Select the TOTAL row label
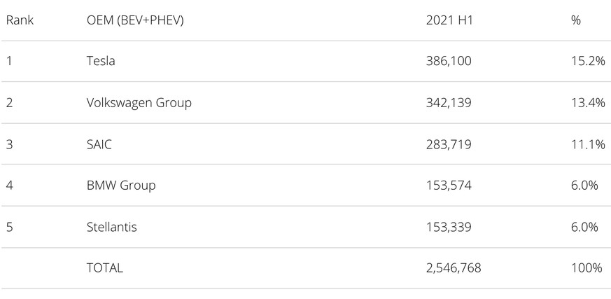The height and width of the screenshot is (299, 611). coord(104,268)
